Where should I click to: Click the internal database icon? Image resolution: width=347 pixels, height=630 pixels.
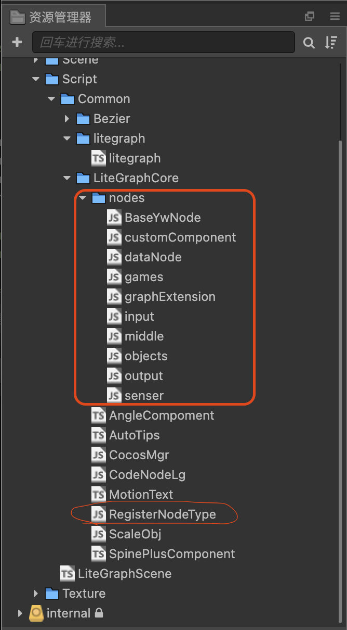click(x=36, y=613)
